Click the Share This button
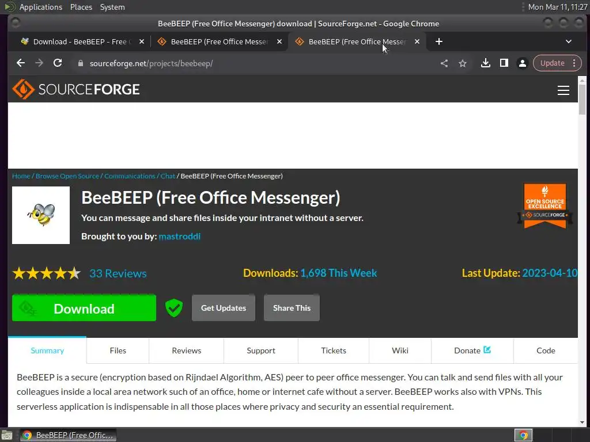The image size is (590, 442). tap(292, 308)
